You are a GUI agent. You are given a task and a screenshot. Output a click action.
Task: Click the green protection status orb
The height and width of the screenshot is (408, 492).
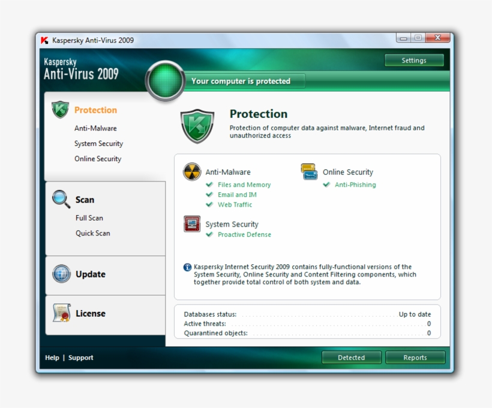(x=165, y=82)
